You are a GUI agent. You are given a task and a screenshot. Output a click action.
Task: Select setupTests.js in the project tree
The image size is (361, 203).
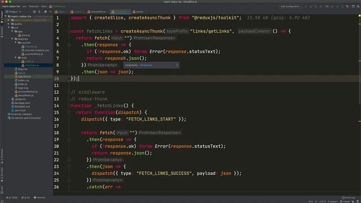click(24, 95)
